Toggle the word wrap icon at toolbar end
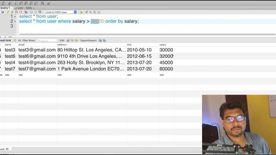 coord(99,12)
